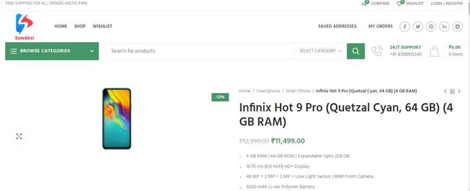Expand the Browse Categories chevron
Image resolution: width=470 pixels, height=191 pixels.
[x=92, y=51]
